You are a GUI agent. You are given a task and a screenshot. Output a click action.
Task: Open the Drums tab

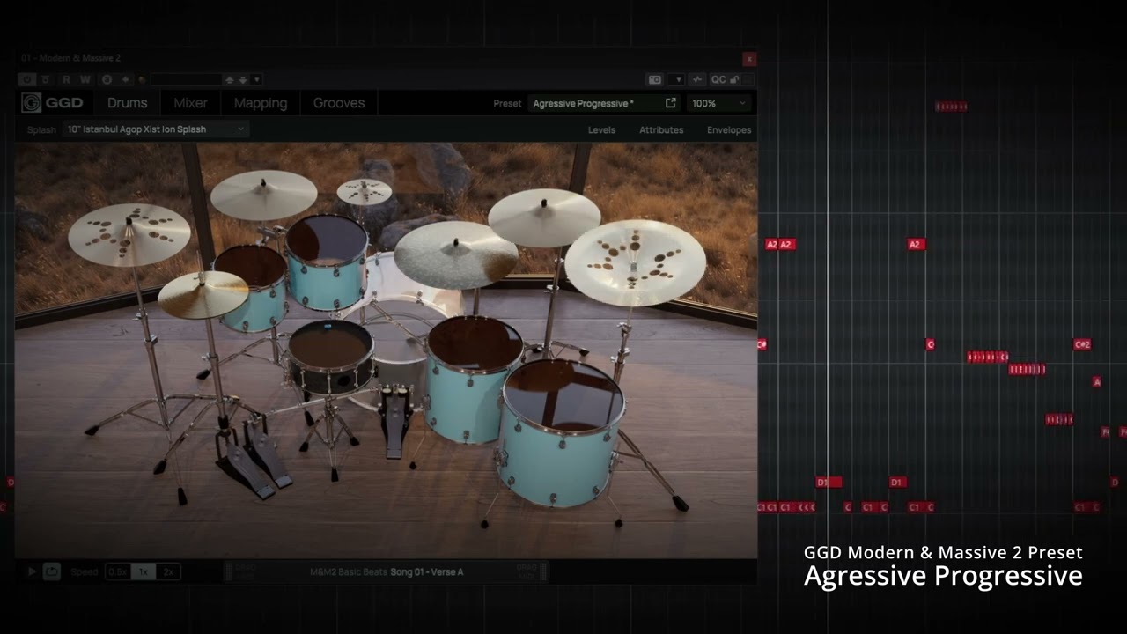(127, 103)
